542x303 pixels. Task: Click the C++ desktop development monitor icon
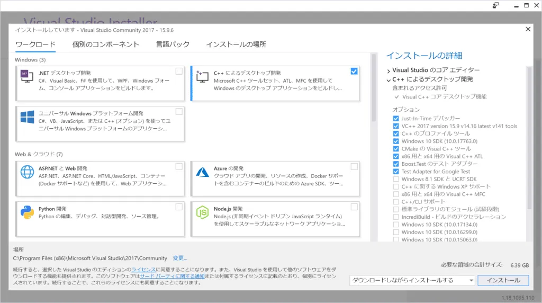tap(202, 76)
